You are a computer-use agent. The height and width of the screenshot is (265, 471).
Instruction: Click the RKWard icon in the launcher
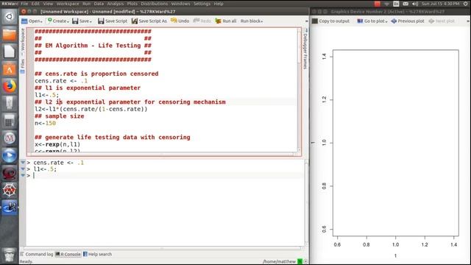(x=10, y=208)
